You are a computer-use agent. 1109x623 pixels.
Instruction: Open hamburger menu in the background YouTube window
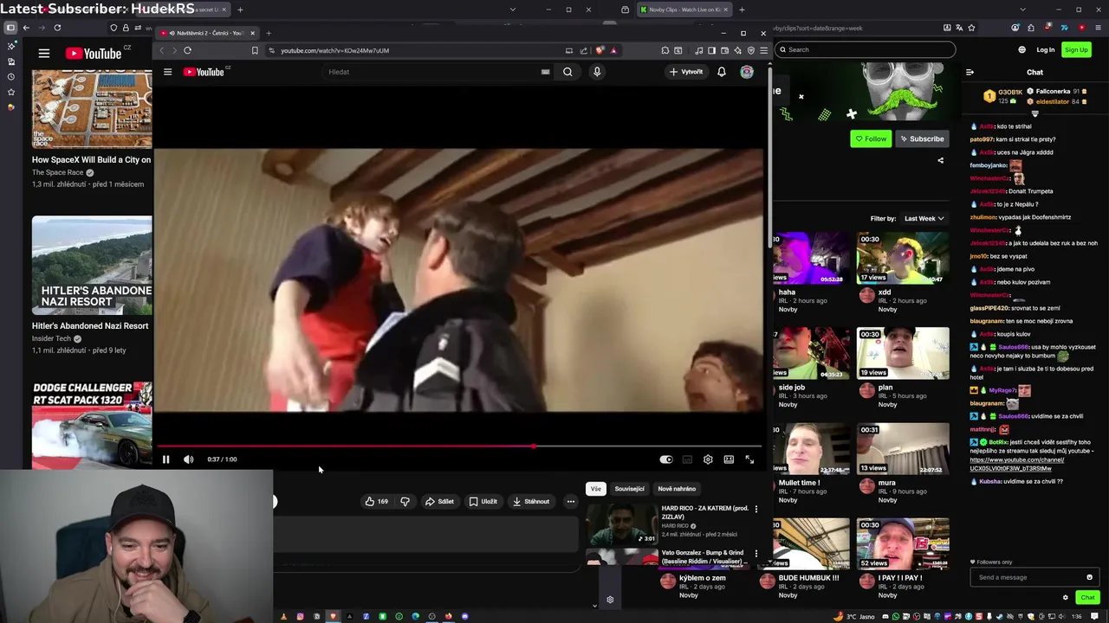tap(44, 54)
